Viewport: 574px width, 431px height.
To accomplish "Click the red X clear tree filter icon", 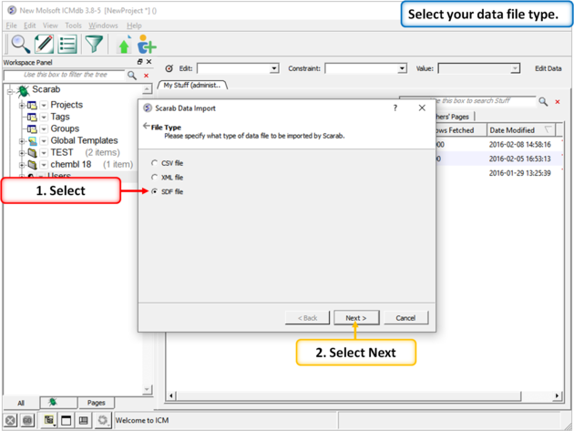I will pos(147,76).
